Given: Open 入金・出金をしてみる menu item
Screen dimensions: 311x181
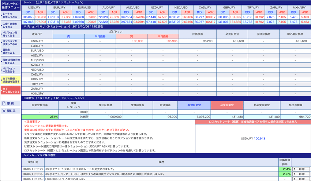Looking at the screenshot, I should tap(11, 25).
